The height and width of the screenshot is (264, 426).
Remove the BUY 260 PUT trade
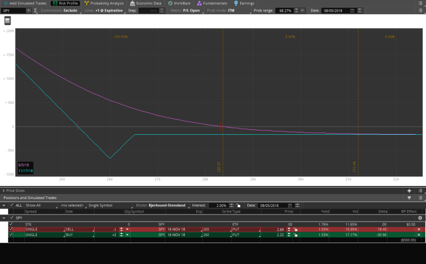pyautogui.click(x=419, y=234)
